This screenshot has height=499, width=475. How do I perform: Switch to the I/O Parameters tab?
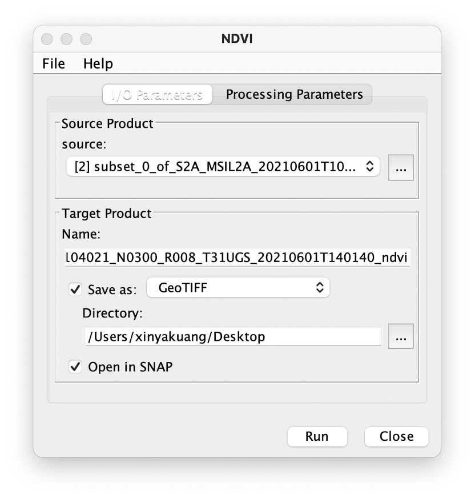pyautogui.click(x=157, y=94)
